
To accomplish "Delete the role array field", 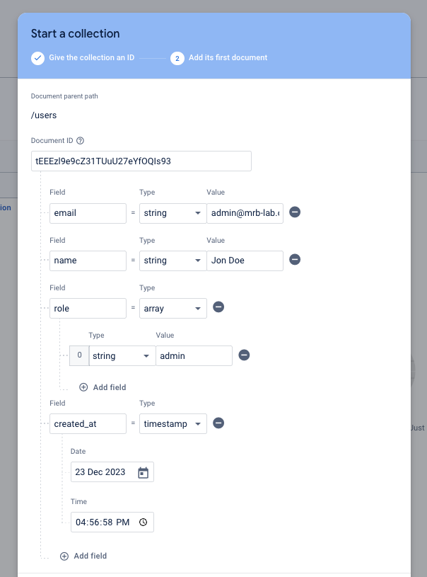I will pyautogui.click(x=218, y=307).
